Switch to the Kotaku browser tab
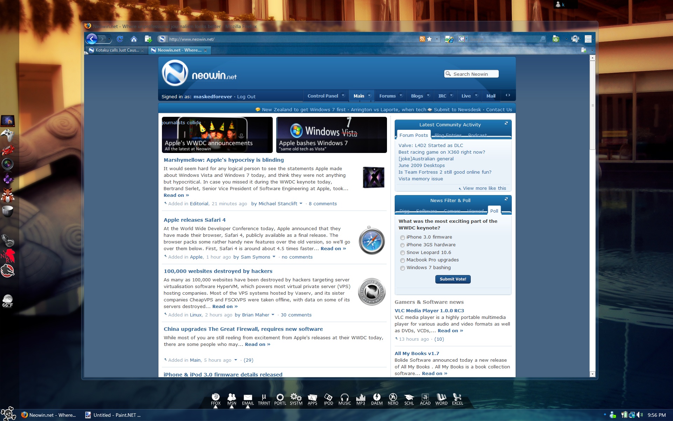The height and width of the screenshot is (421, 673). click(117, 50)
